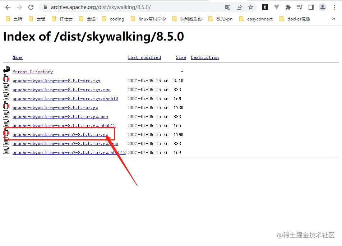Open apache-skywalking-apm-8.5.0-src.tgz.sha512 link

click(x=65, y=98)
